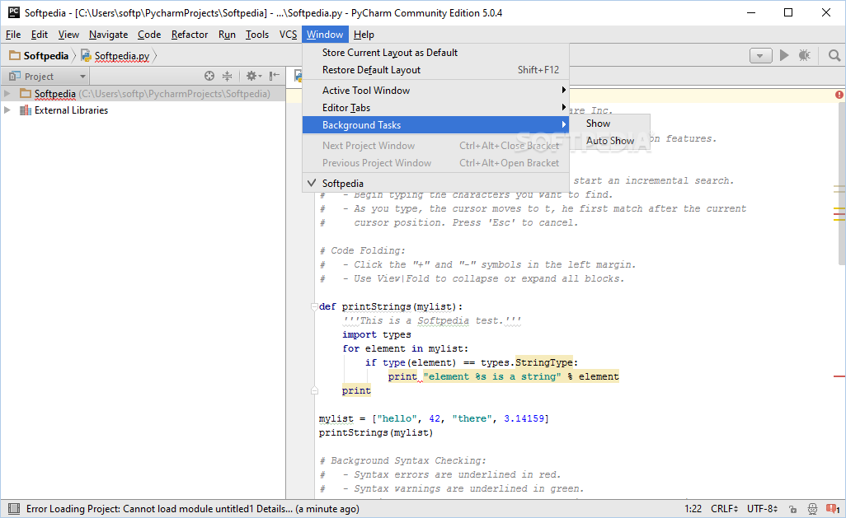846x518 pixels.
Task: Expand the Softpedia project tree node
Action: point(7,93)
